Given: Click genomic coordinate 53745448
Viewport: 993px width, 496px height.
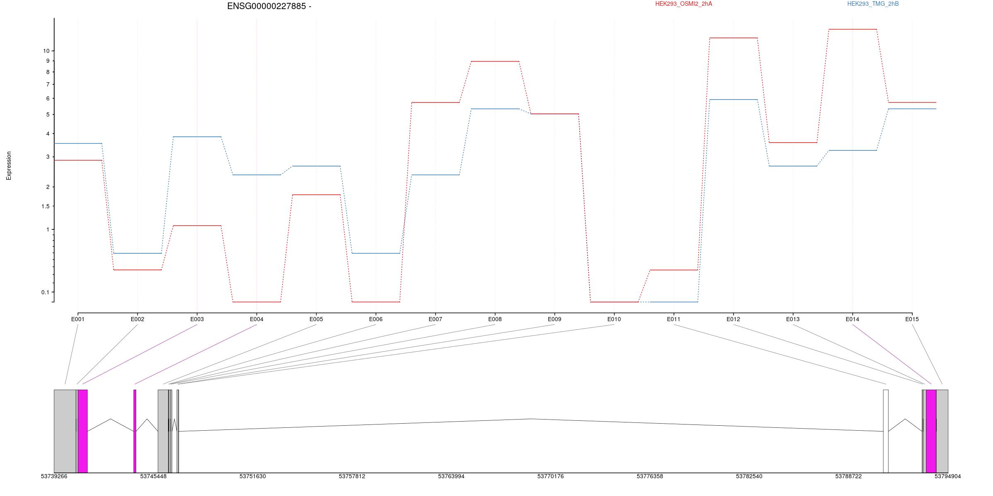Looking at the screenshot, I should click(x=154, y=477).
